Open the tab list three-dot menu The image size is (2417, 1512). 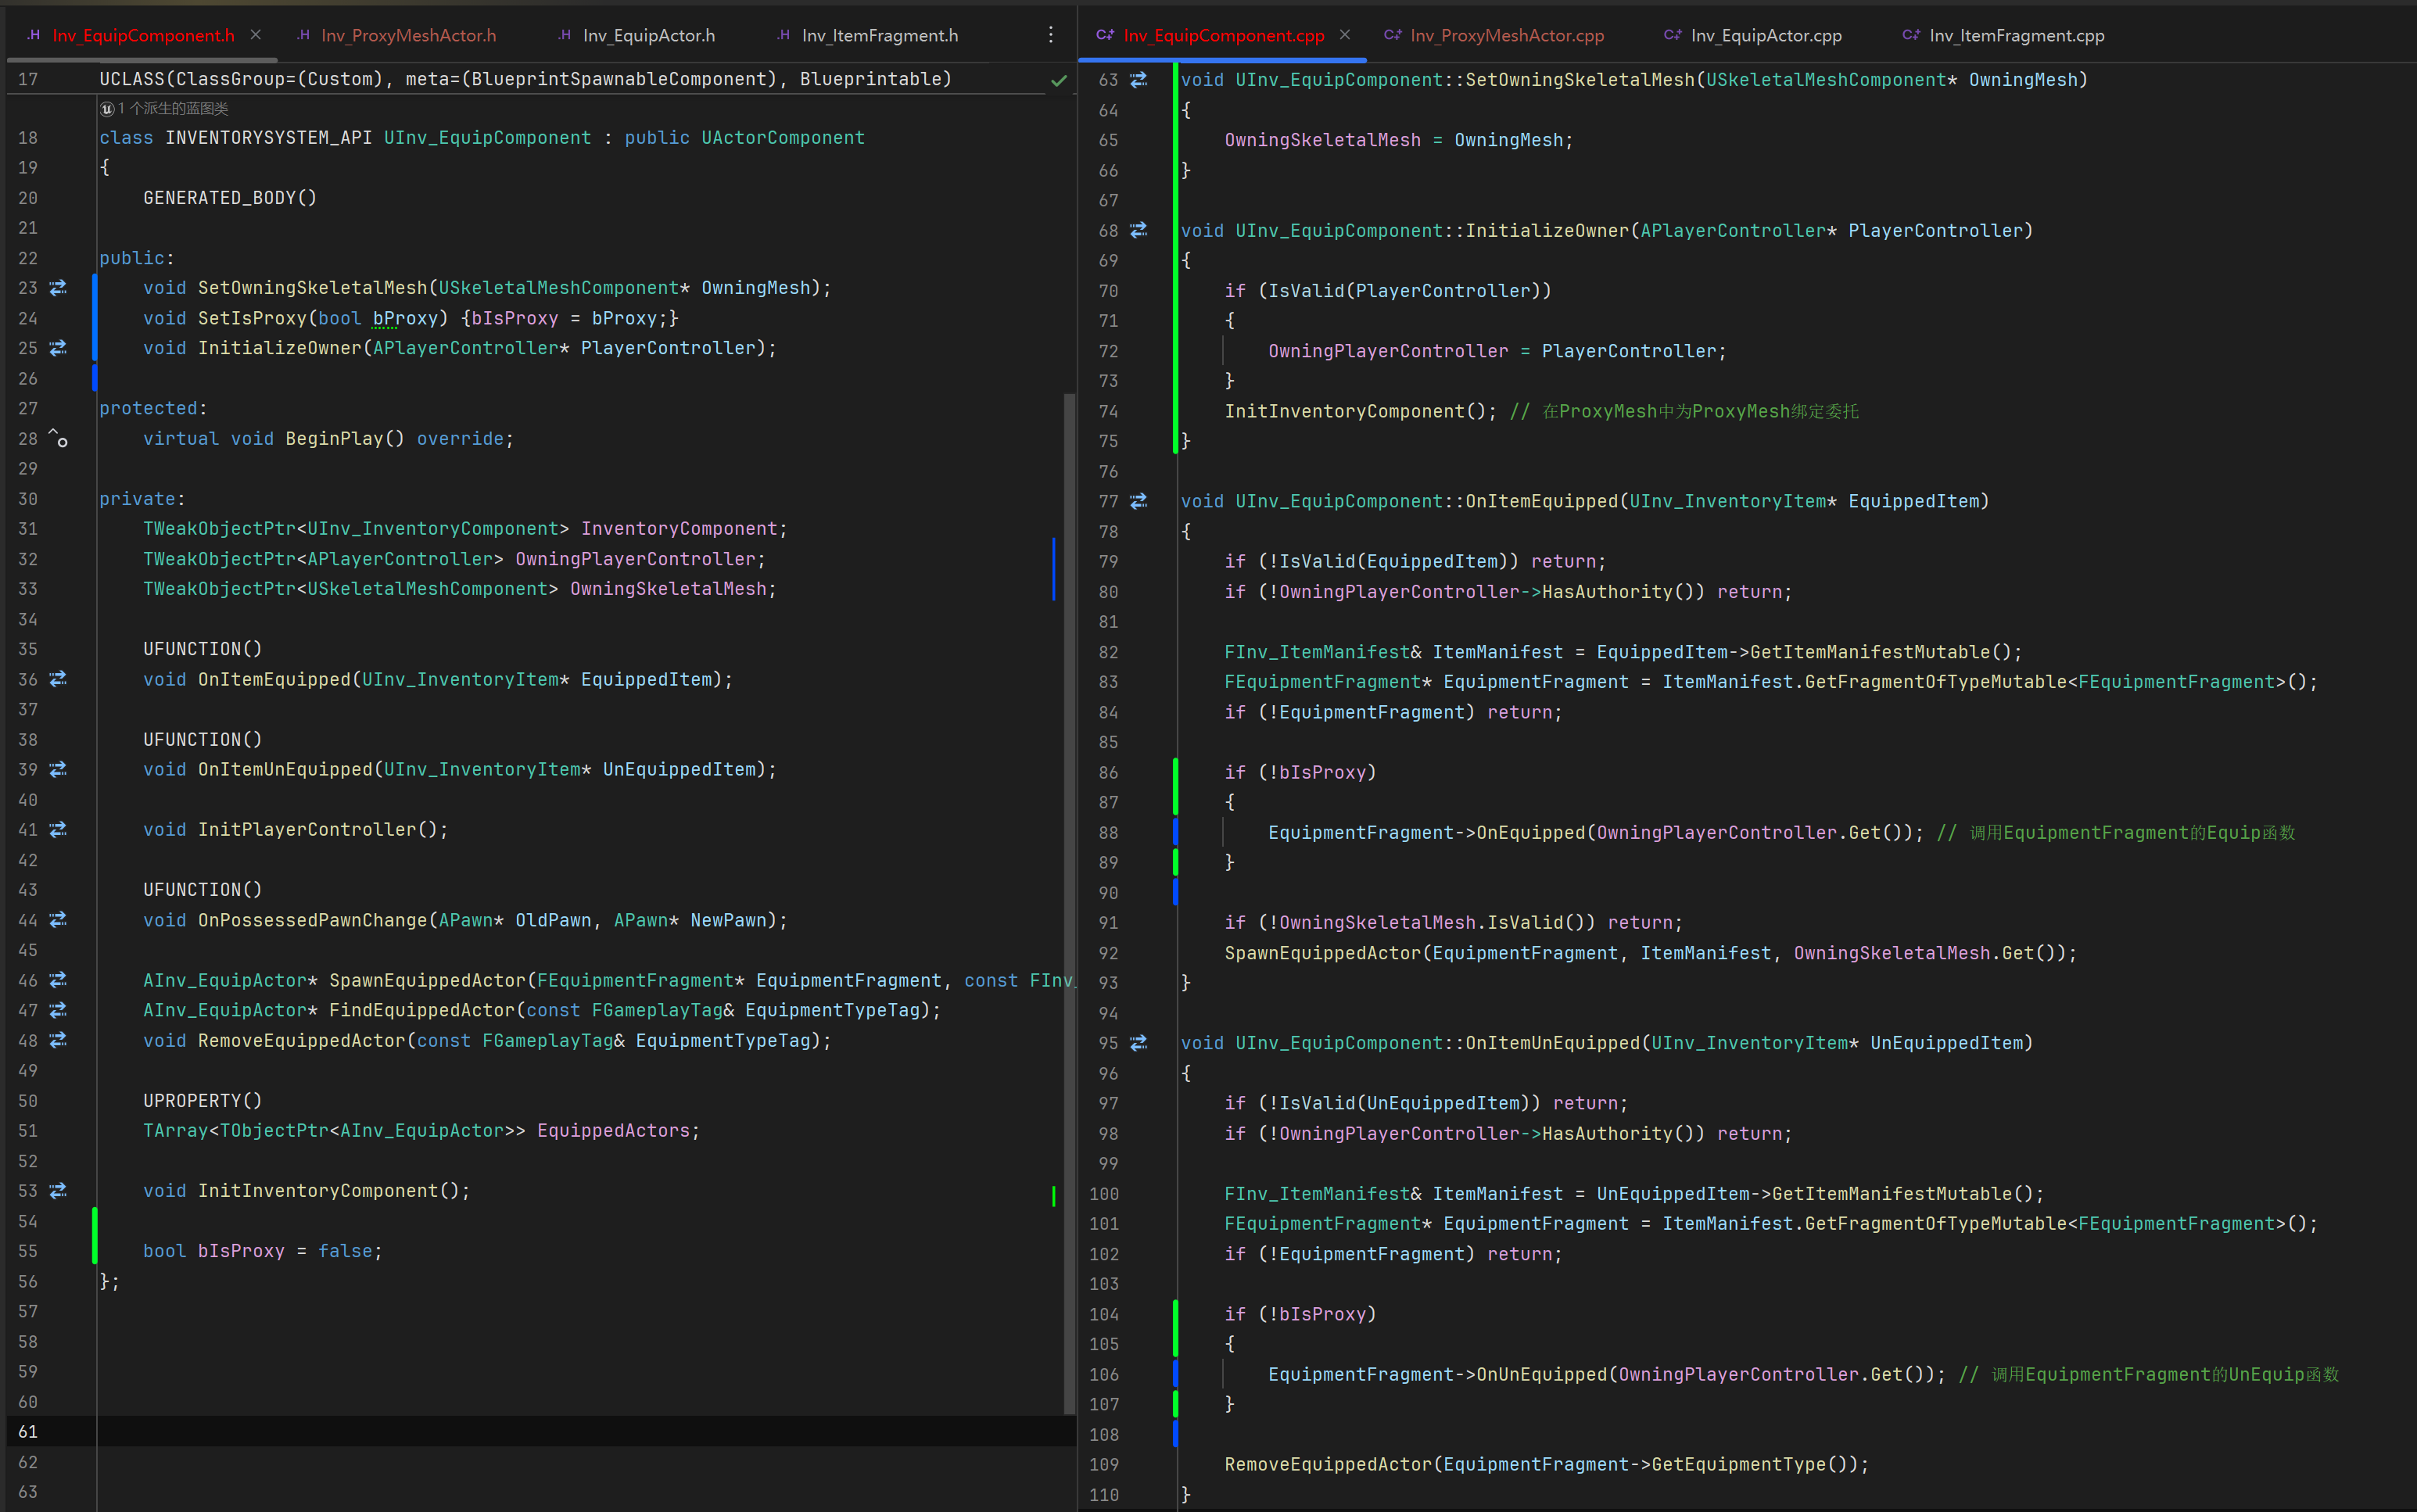[1050, 35]
